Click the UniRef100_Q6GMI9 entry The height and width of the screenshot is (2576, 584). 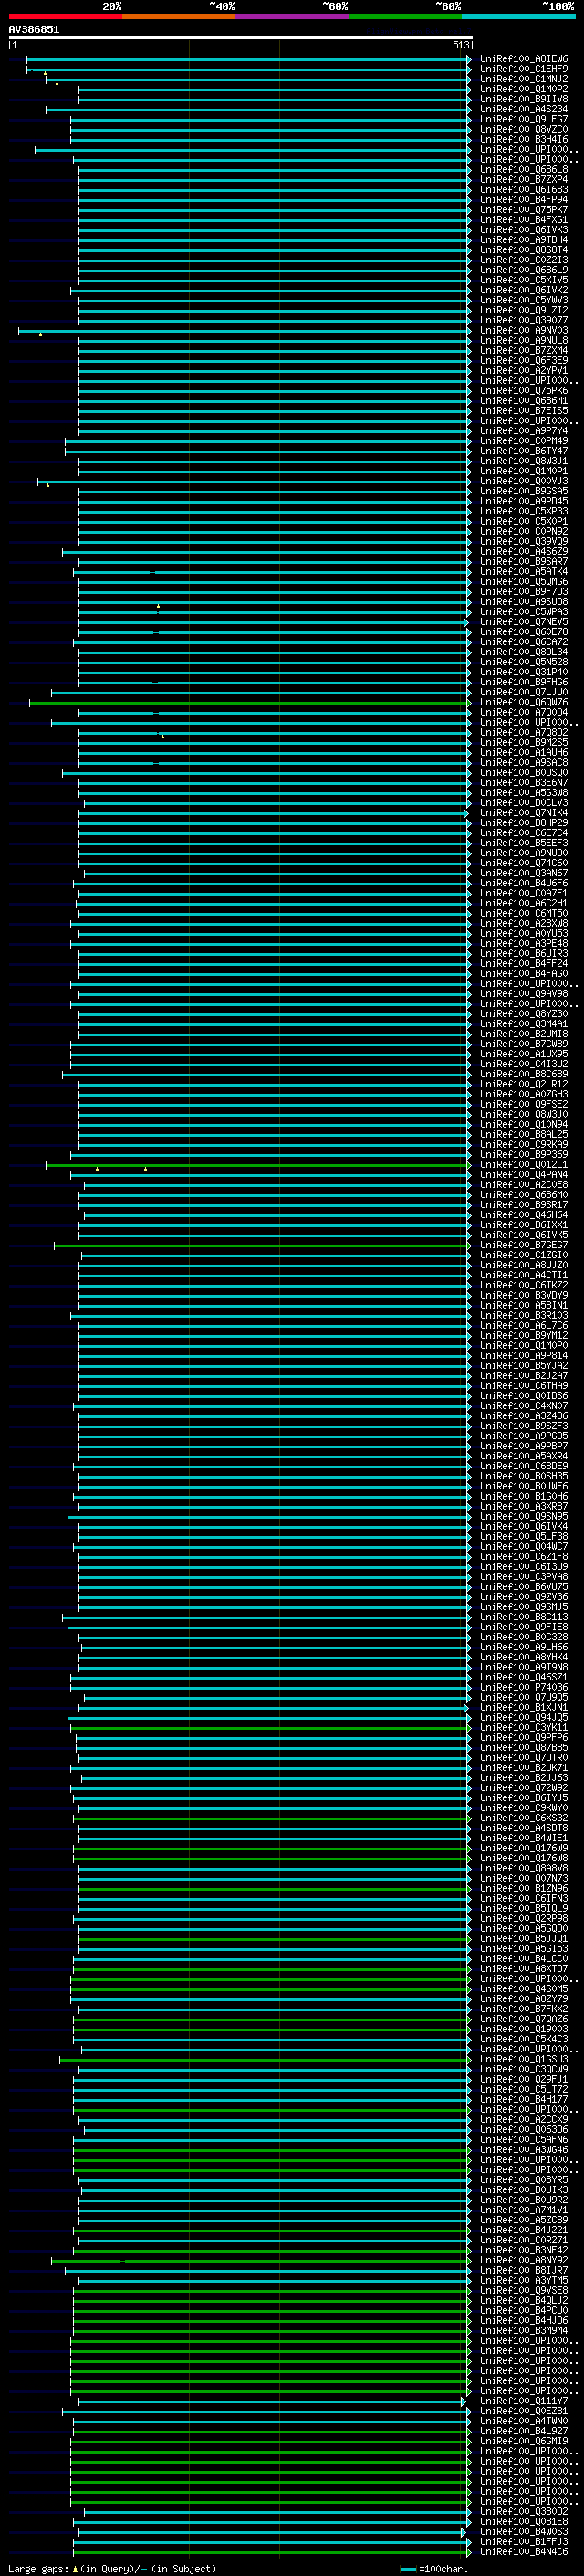click(524, 2441)
